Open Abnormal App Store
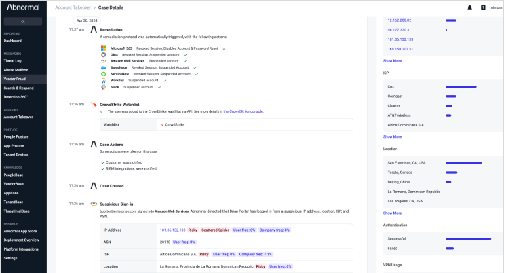This screenshot has height=273, width=506. pyautogui.click(x=20, y=231)
